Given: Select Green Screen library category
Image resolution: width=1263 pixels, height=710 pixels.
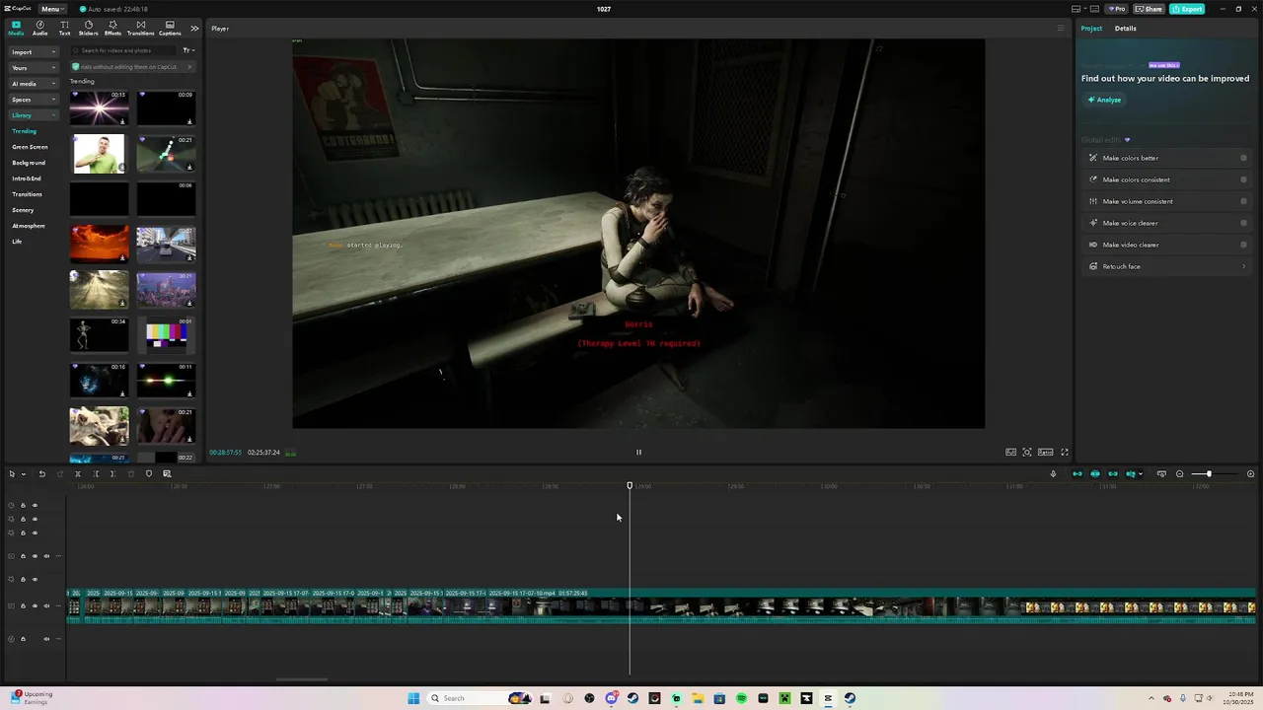Looking at the screenshot, I should click(x=30, y=147).
